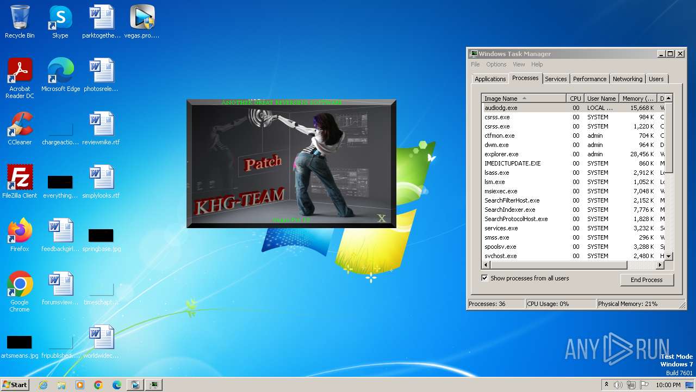Click the Start button
This screenshot has height=392, width=696.
15,385
